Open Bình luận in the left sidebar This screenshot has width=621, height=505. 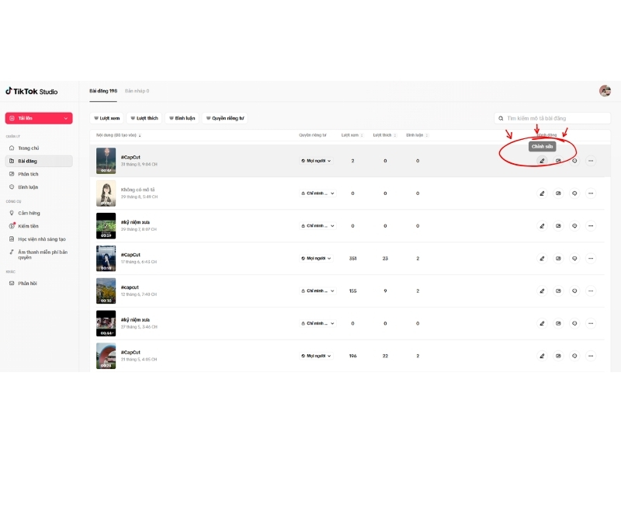(39, 187)
